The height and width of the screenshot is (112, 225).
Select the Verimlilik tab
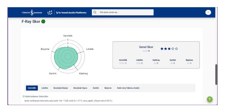click(x=32, y=88)
